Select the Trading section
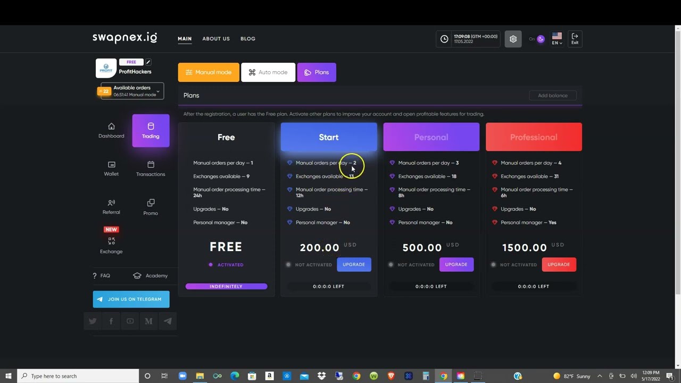Image resolution: width=681 pixels, height=383 pixels. pyautogui.click(x=151, y=131)
